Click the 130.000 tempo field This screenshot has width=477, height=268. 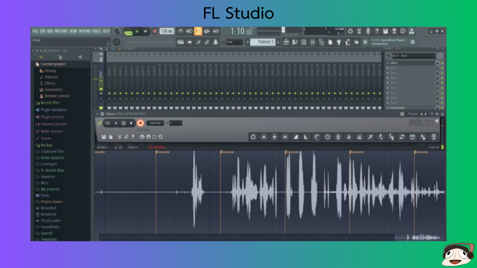[167, 31]
